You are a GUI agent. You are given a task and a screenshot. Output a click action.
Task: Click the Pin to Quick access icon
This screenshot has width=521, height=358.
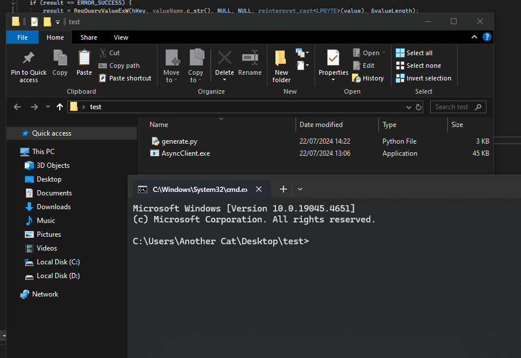pos(28,59)
